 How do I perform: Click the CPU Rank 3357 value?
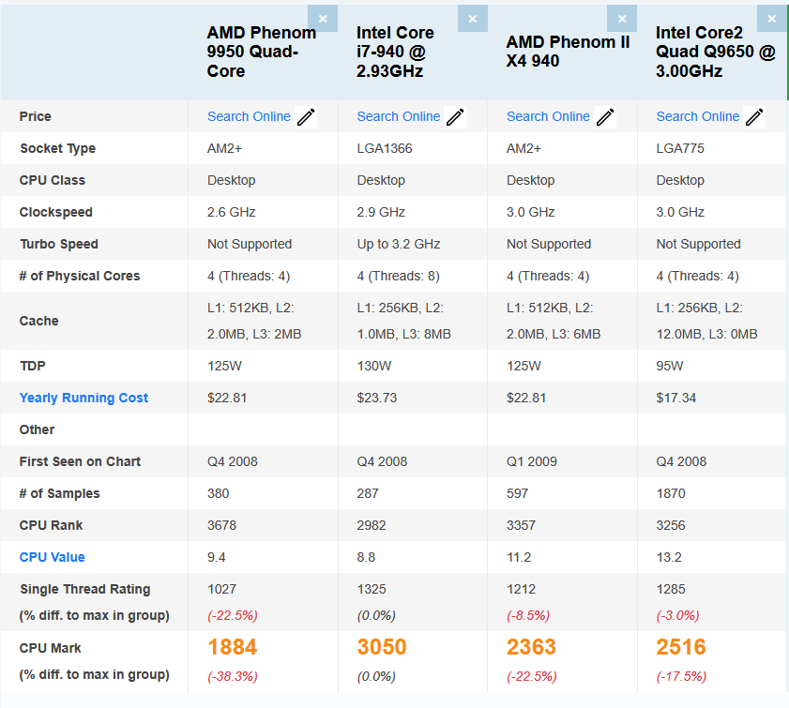click(521, 525)
